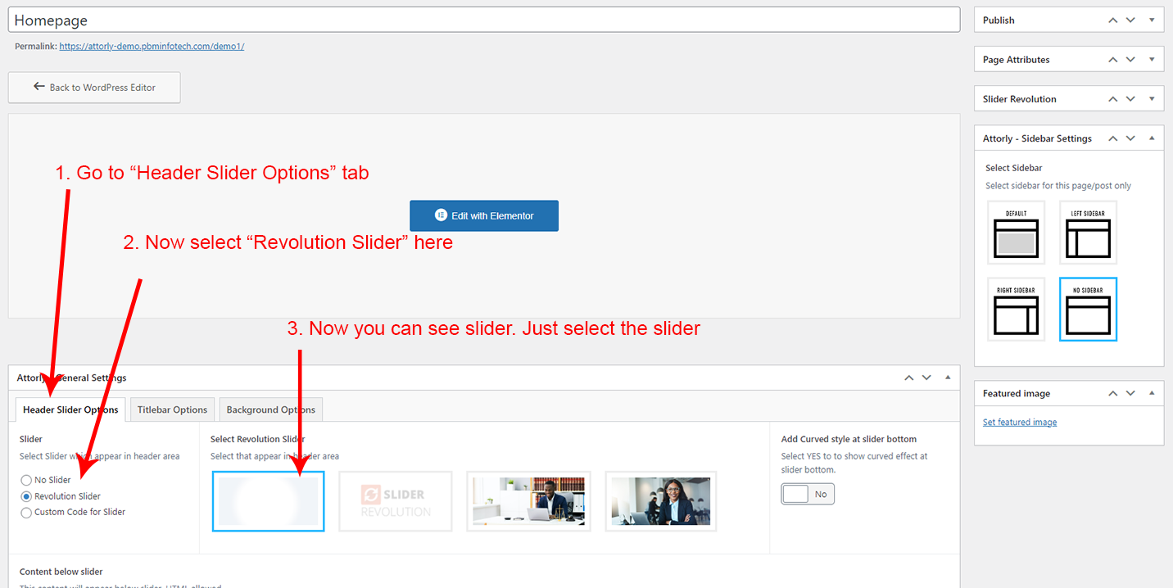
Task: Move Publish panel up with arrow icon
Action: 1113,20
